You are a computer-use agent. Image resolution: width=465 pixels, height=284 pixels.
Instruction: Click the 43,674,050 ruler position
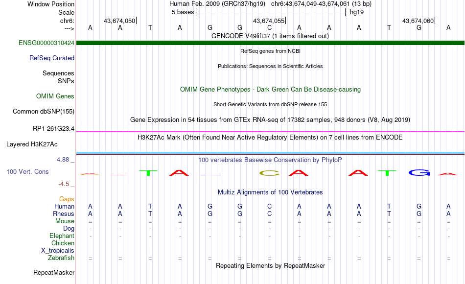[119, 21]
